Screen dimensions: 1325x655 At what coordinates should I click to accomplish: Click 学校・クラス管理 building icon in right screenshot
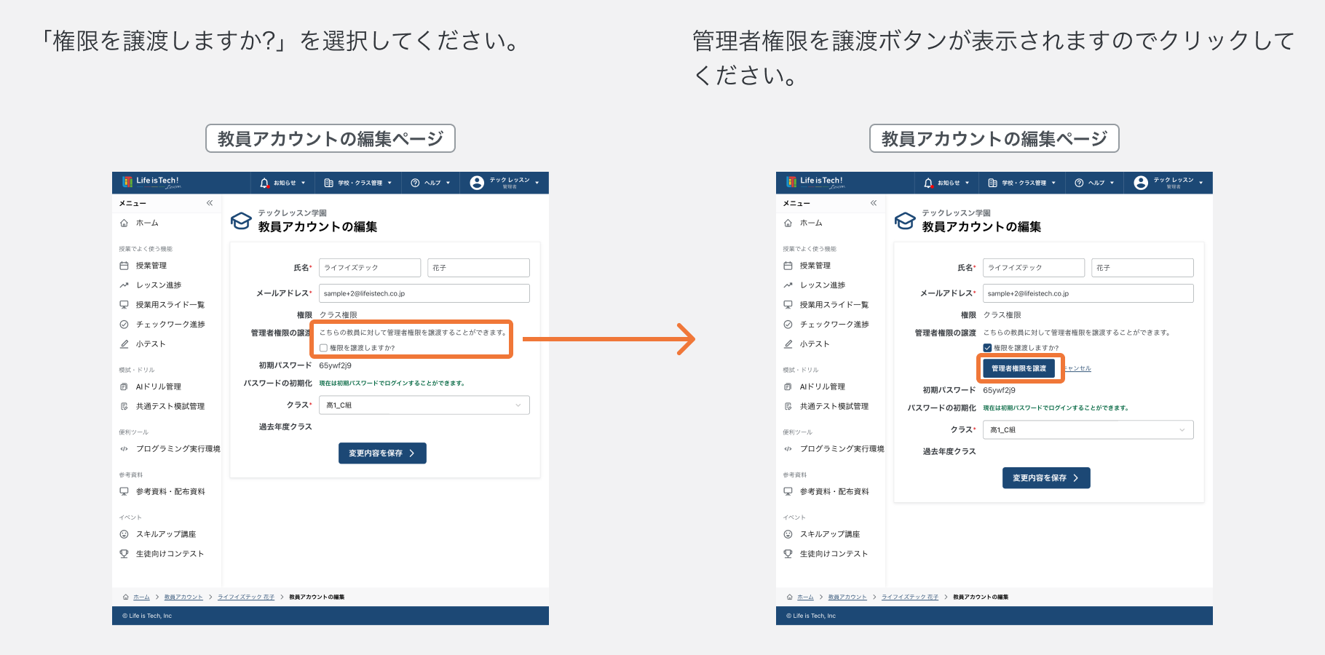[x=992, y=183]
